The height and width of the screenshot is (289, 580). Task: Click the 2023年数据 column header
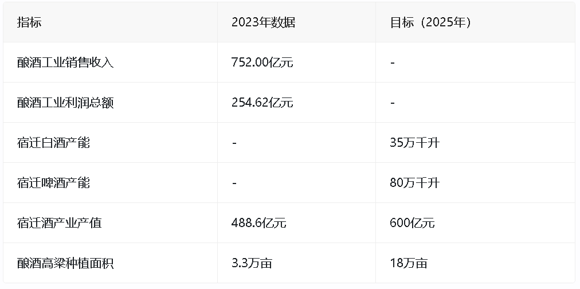tap(263, 22)
